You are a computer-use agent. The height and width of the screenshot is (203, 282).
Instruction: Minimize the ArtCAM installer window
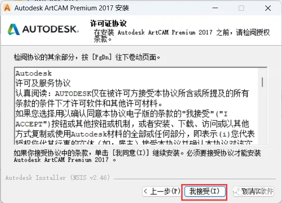click(215, 8)
